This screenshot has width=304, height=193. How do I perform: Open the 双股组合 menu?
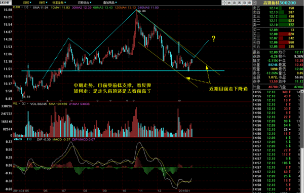coord(85,3)
